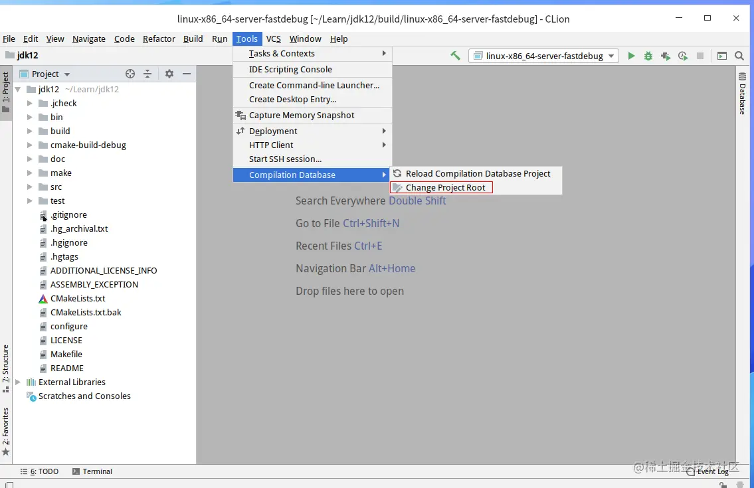Screen dimensions: 754x488
Task: Open Project panel gear settings
Action: (x=169, y=74)
